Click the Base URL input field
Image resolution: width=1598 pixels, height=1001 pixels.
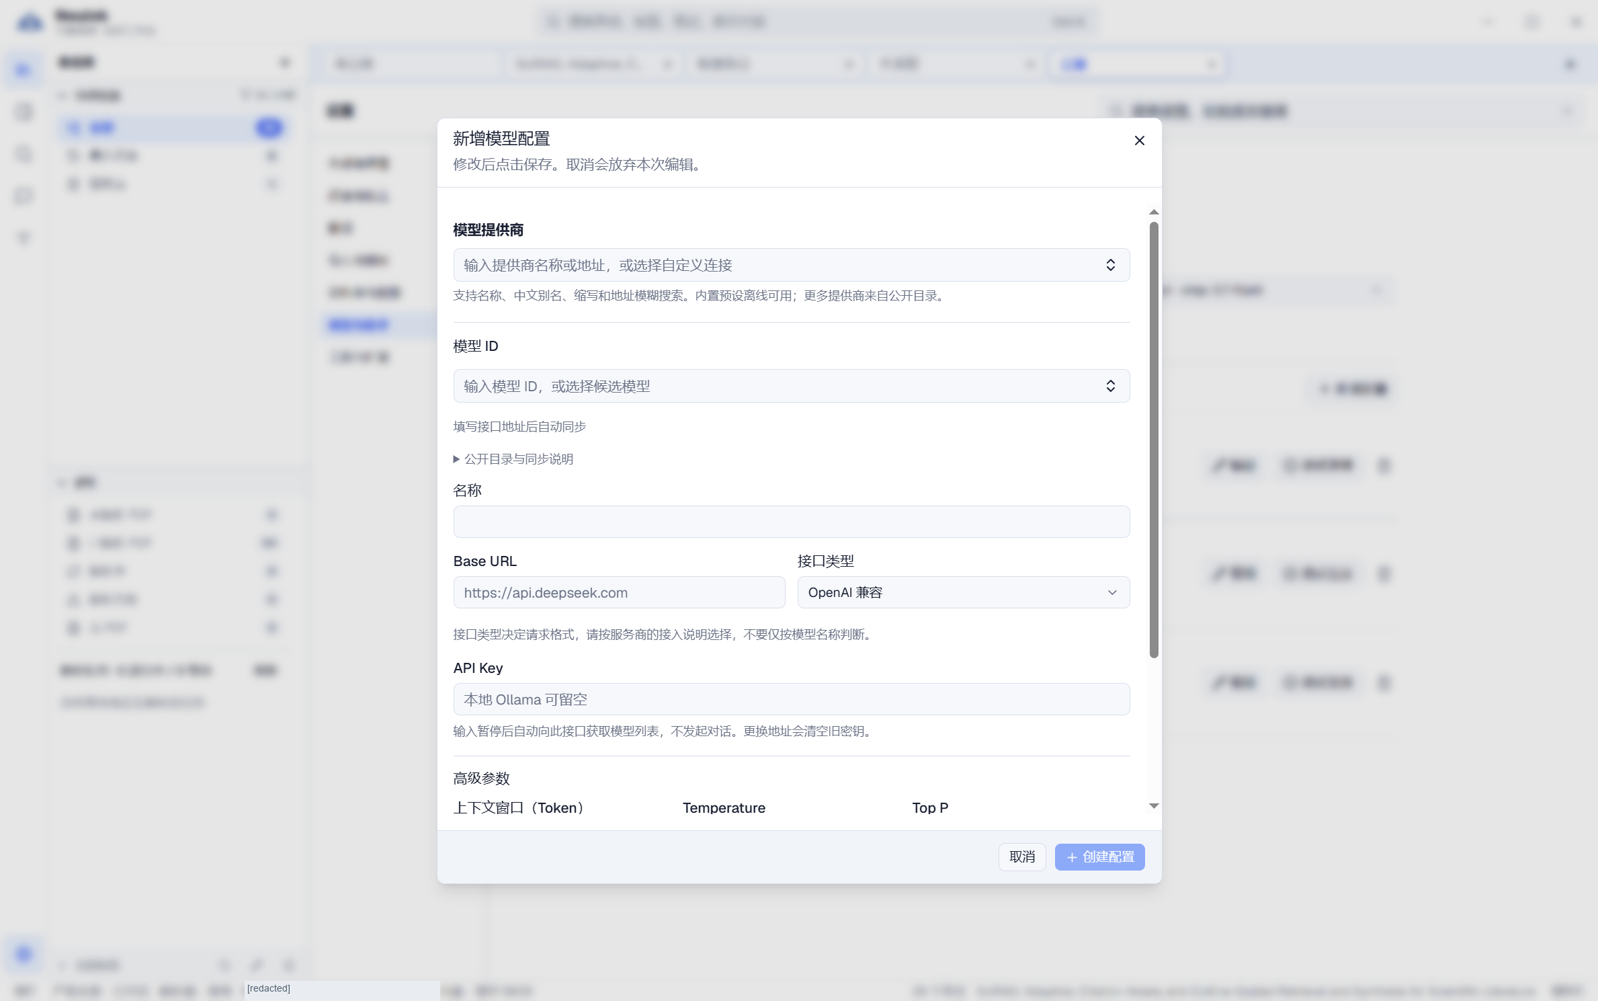[619, 592]
